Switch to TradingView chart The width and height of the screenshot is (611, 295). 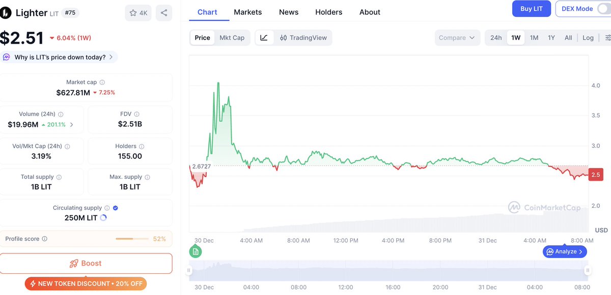303,38
